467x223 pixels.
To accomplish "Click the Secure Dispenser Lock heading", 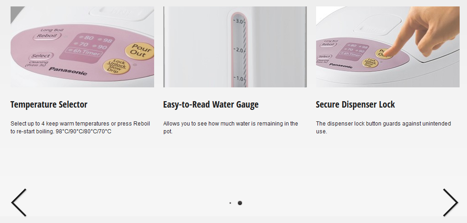I will tap(355, 105).
